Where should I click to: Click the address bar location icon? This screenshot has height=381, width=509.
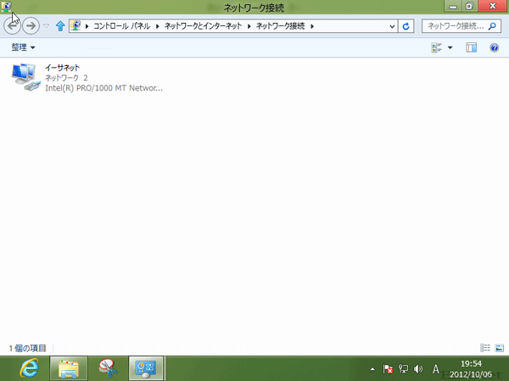(x=76, y=25)
